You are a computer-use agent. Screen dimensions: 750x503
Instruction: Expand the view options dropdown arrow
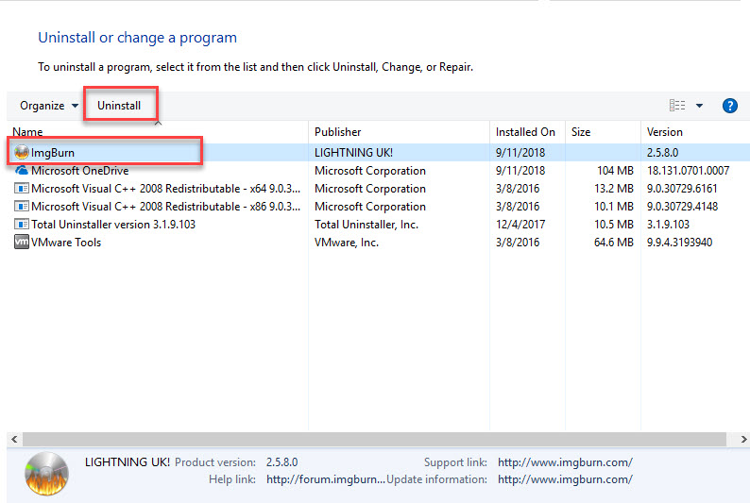[x=699, y=106]
